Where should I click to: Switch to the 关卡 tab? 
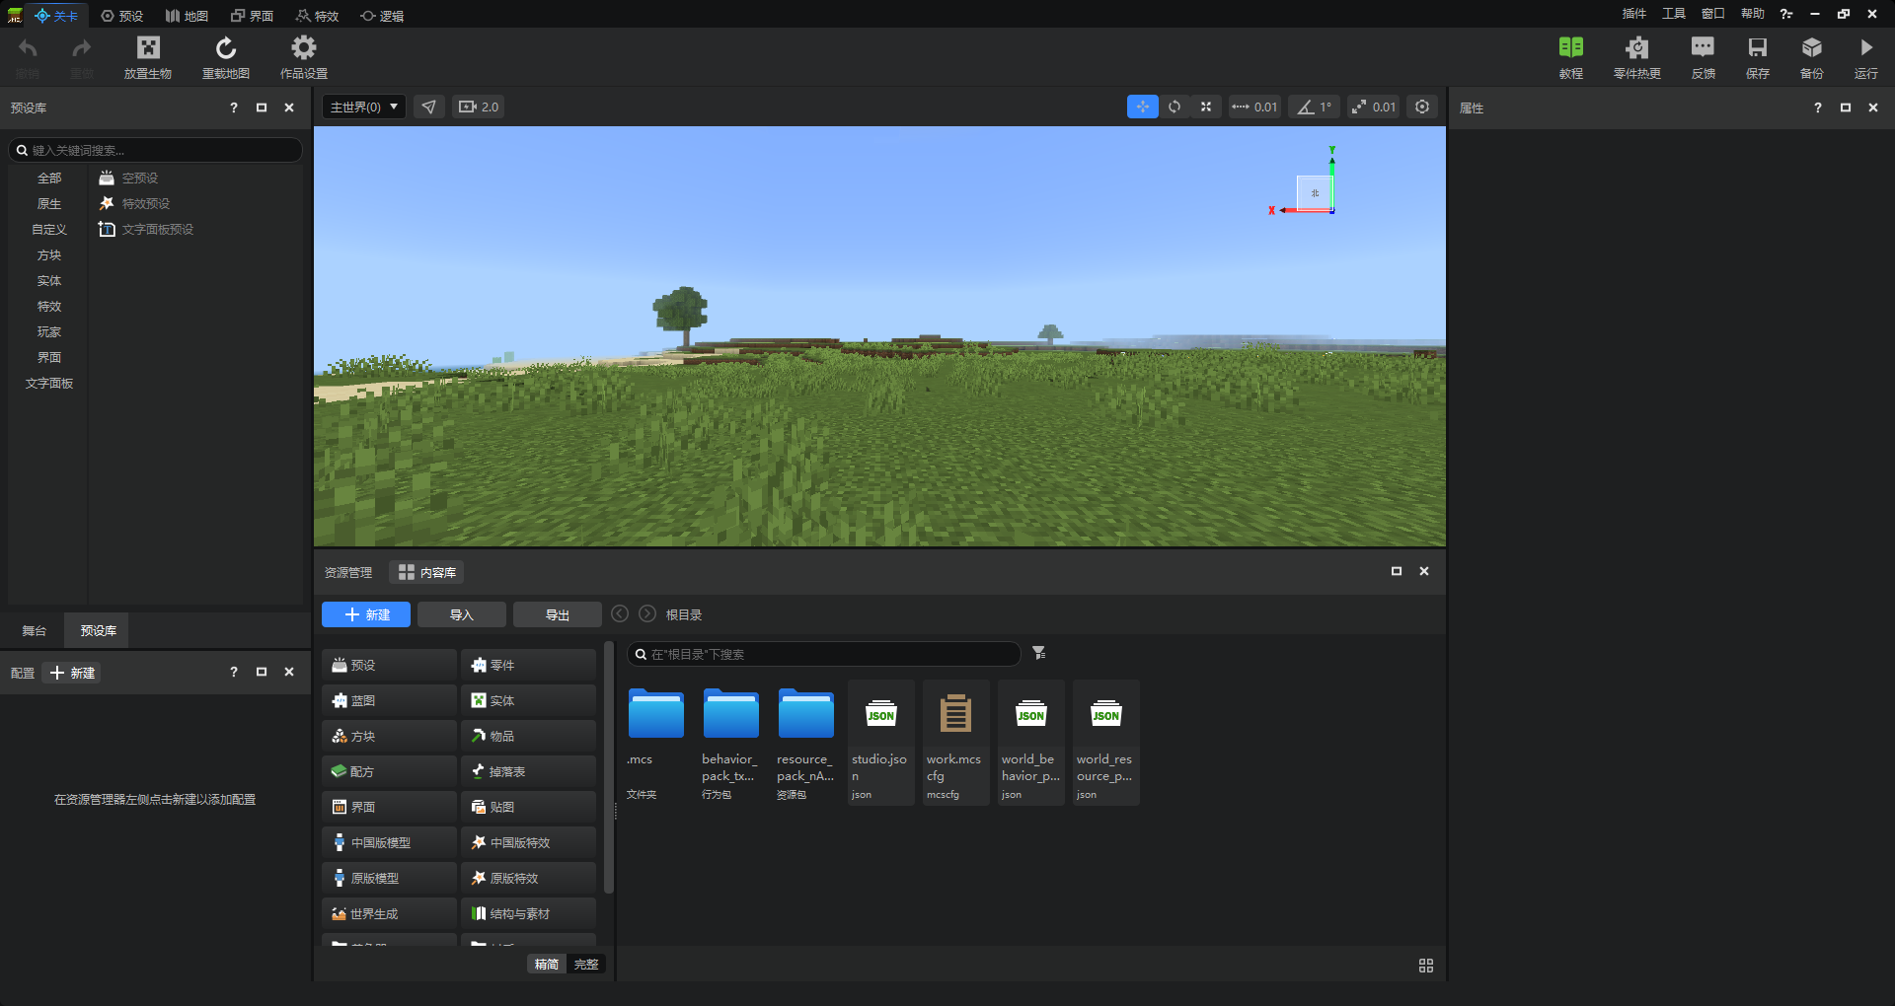pos(56,15)
